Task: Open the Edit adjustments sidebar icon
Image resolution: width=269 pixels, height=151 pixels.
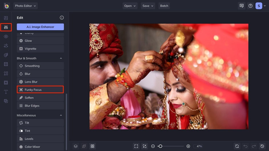Action: tap(6, 27)
